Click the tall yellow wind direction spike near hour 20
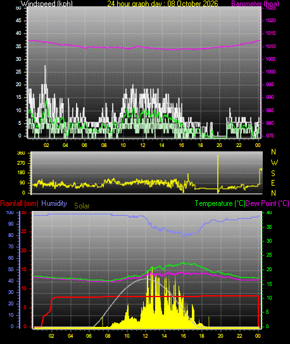 tap(218, 174)
